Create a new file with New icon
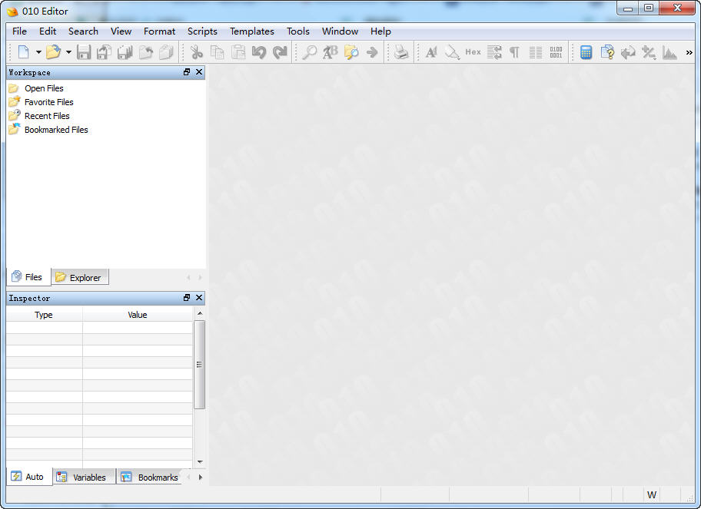The height and width of the screenshot is (509, 701). pyautogui.click(x=23, y=52)
